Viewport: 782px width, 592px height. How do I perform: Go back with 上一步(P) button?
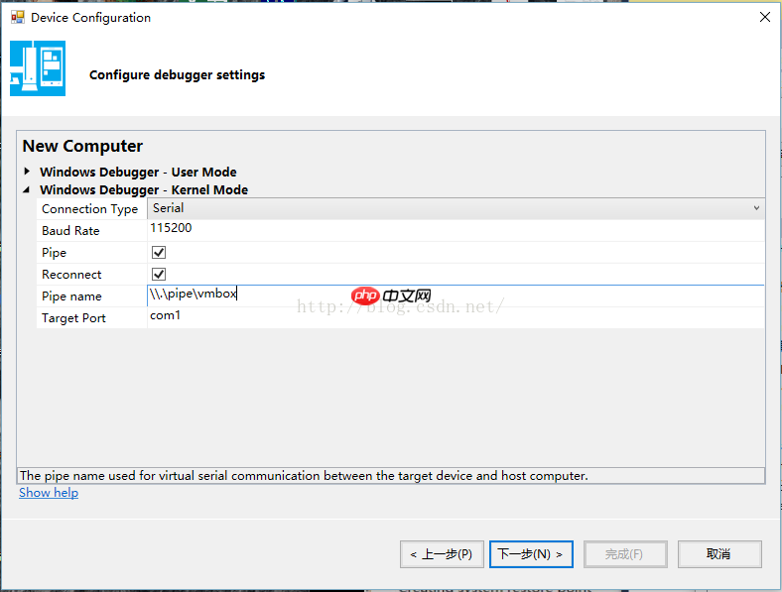click(442, 554)
